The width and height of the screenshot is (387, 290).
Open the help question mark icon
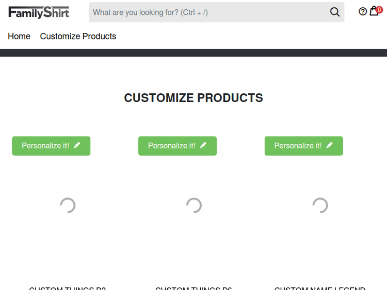click(x=363, y=12)
